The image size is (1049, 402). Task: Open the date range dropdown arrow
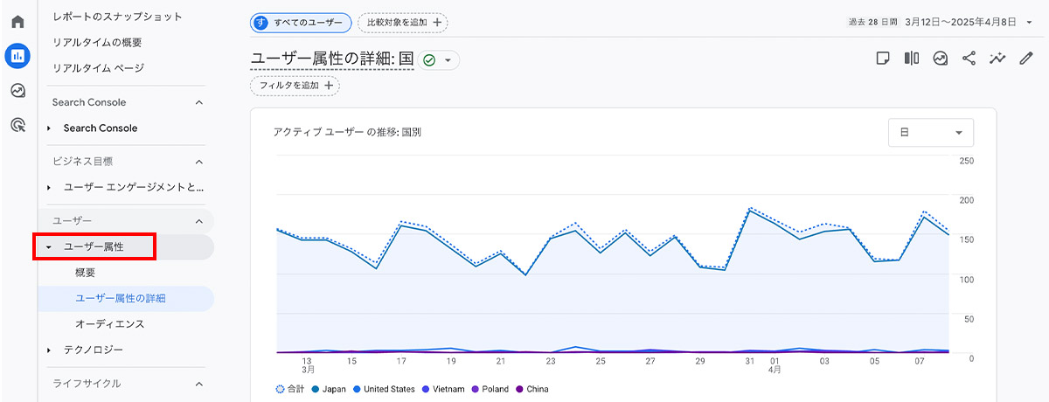click(x=1029, y=23)
